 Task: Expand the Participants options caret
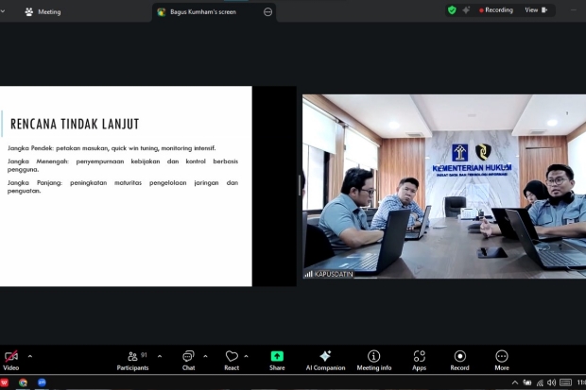(x=160, y=356)
